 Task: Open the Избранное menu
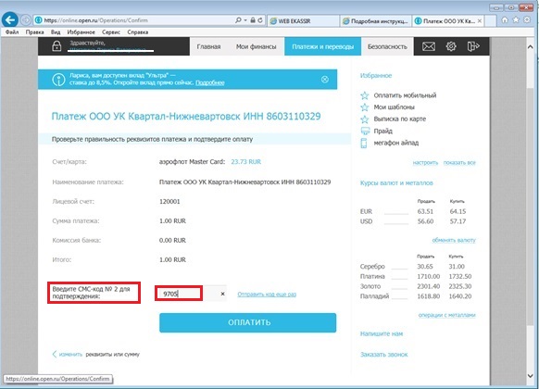tap(81, 32)
